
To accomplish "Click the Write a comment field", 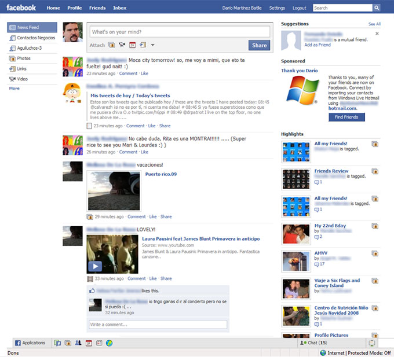I will tap(158, 325).
